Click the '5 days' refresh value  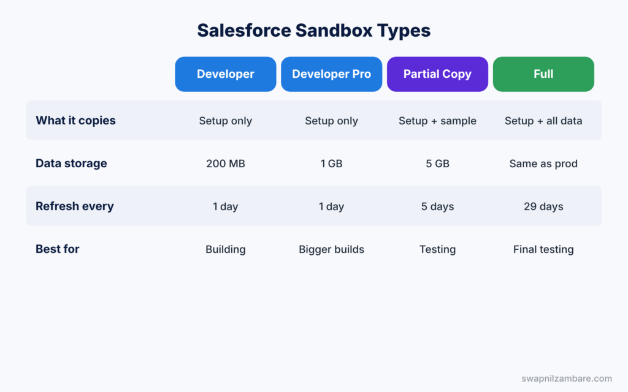pos(437,206)
